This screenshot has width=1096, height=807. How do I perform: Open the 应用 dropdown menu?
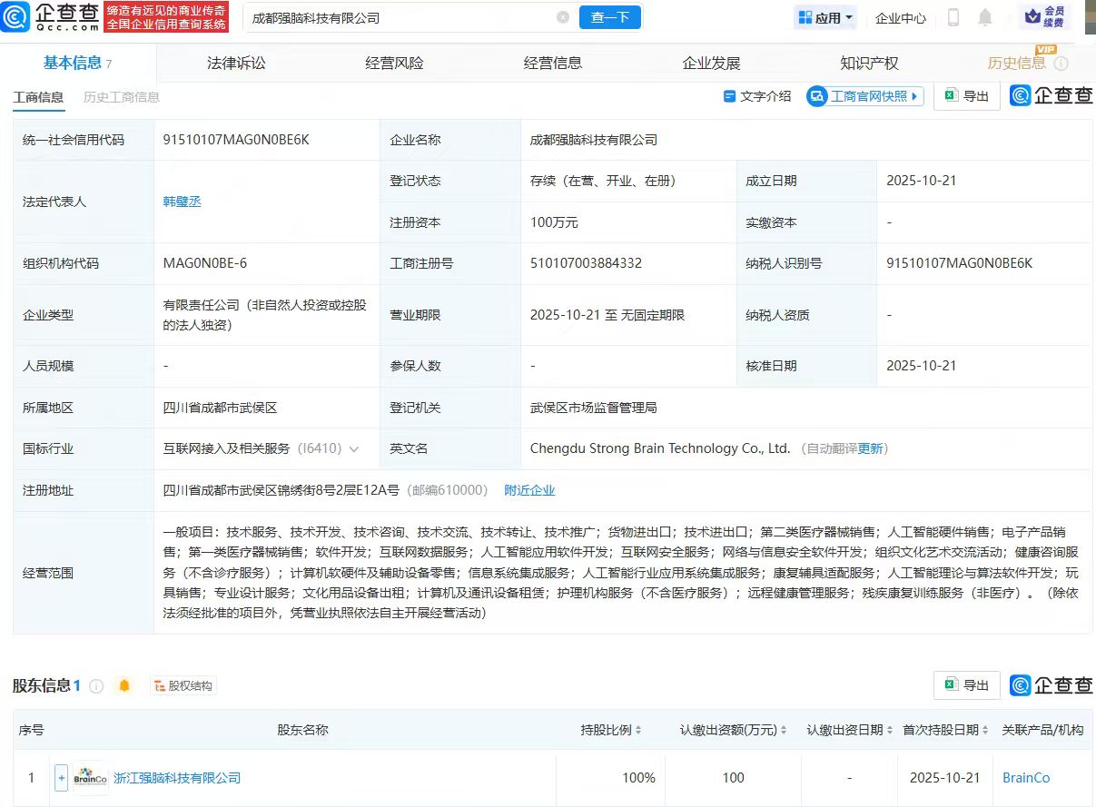[x=825, y=17]
